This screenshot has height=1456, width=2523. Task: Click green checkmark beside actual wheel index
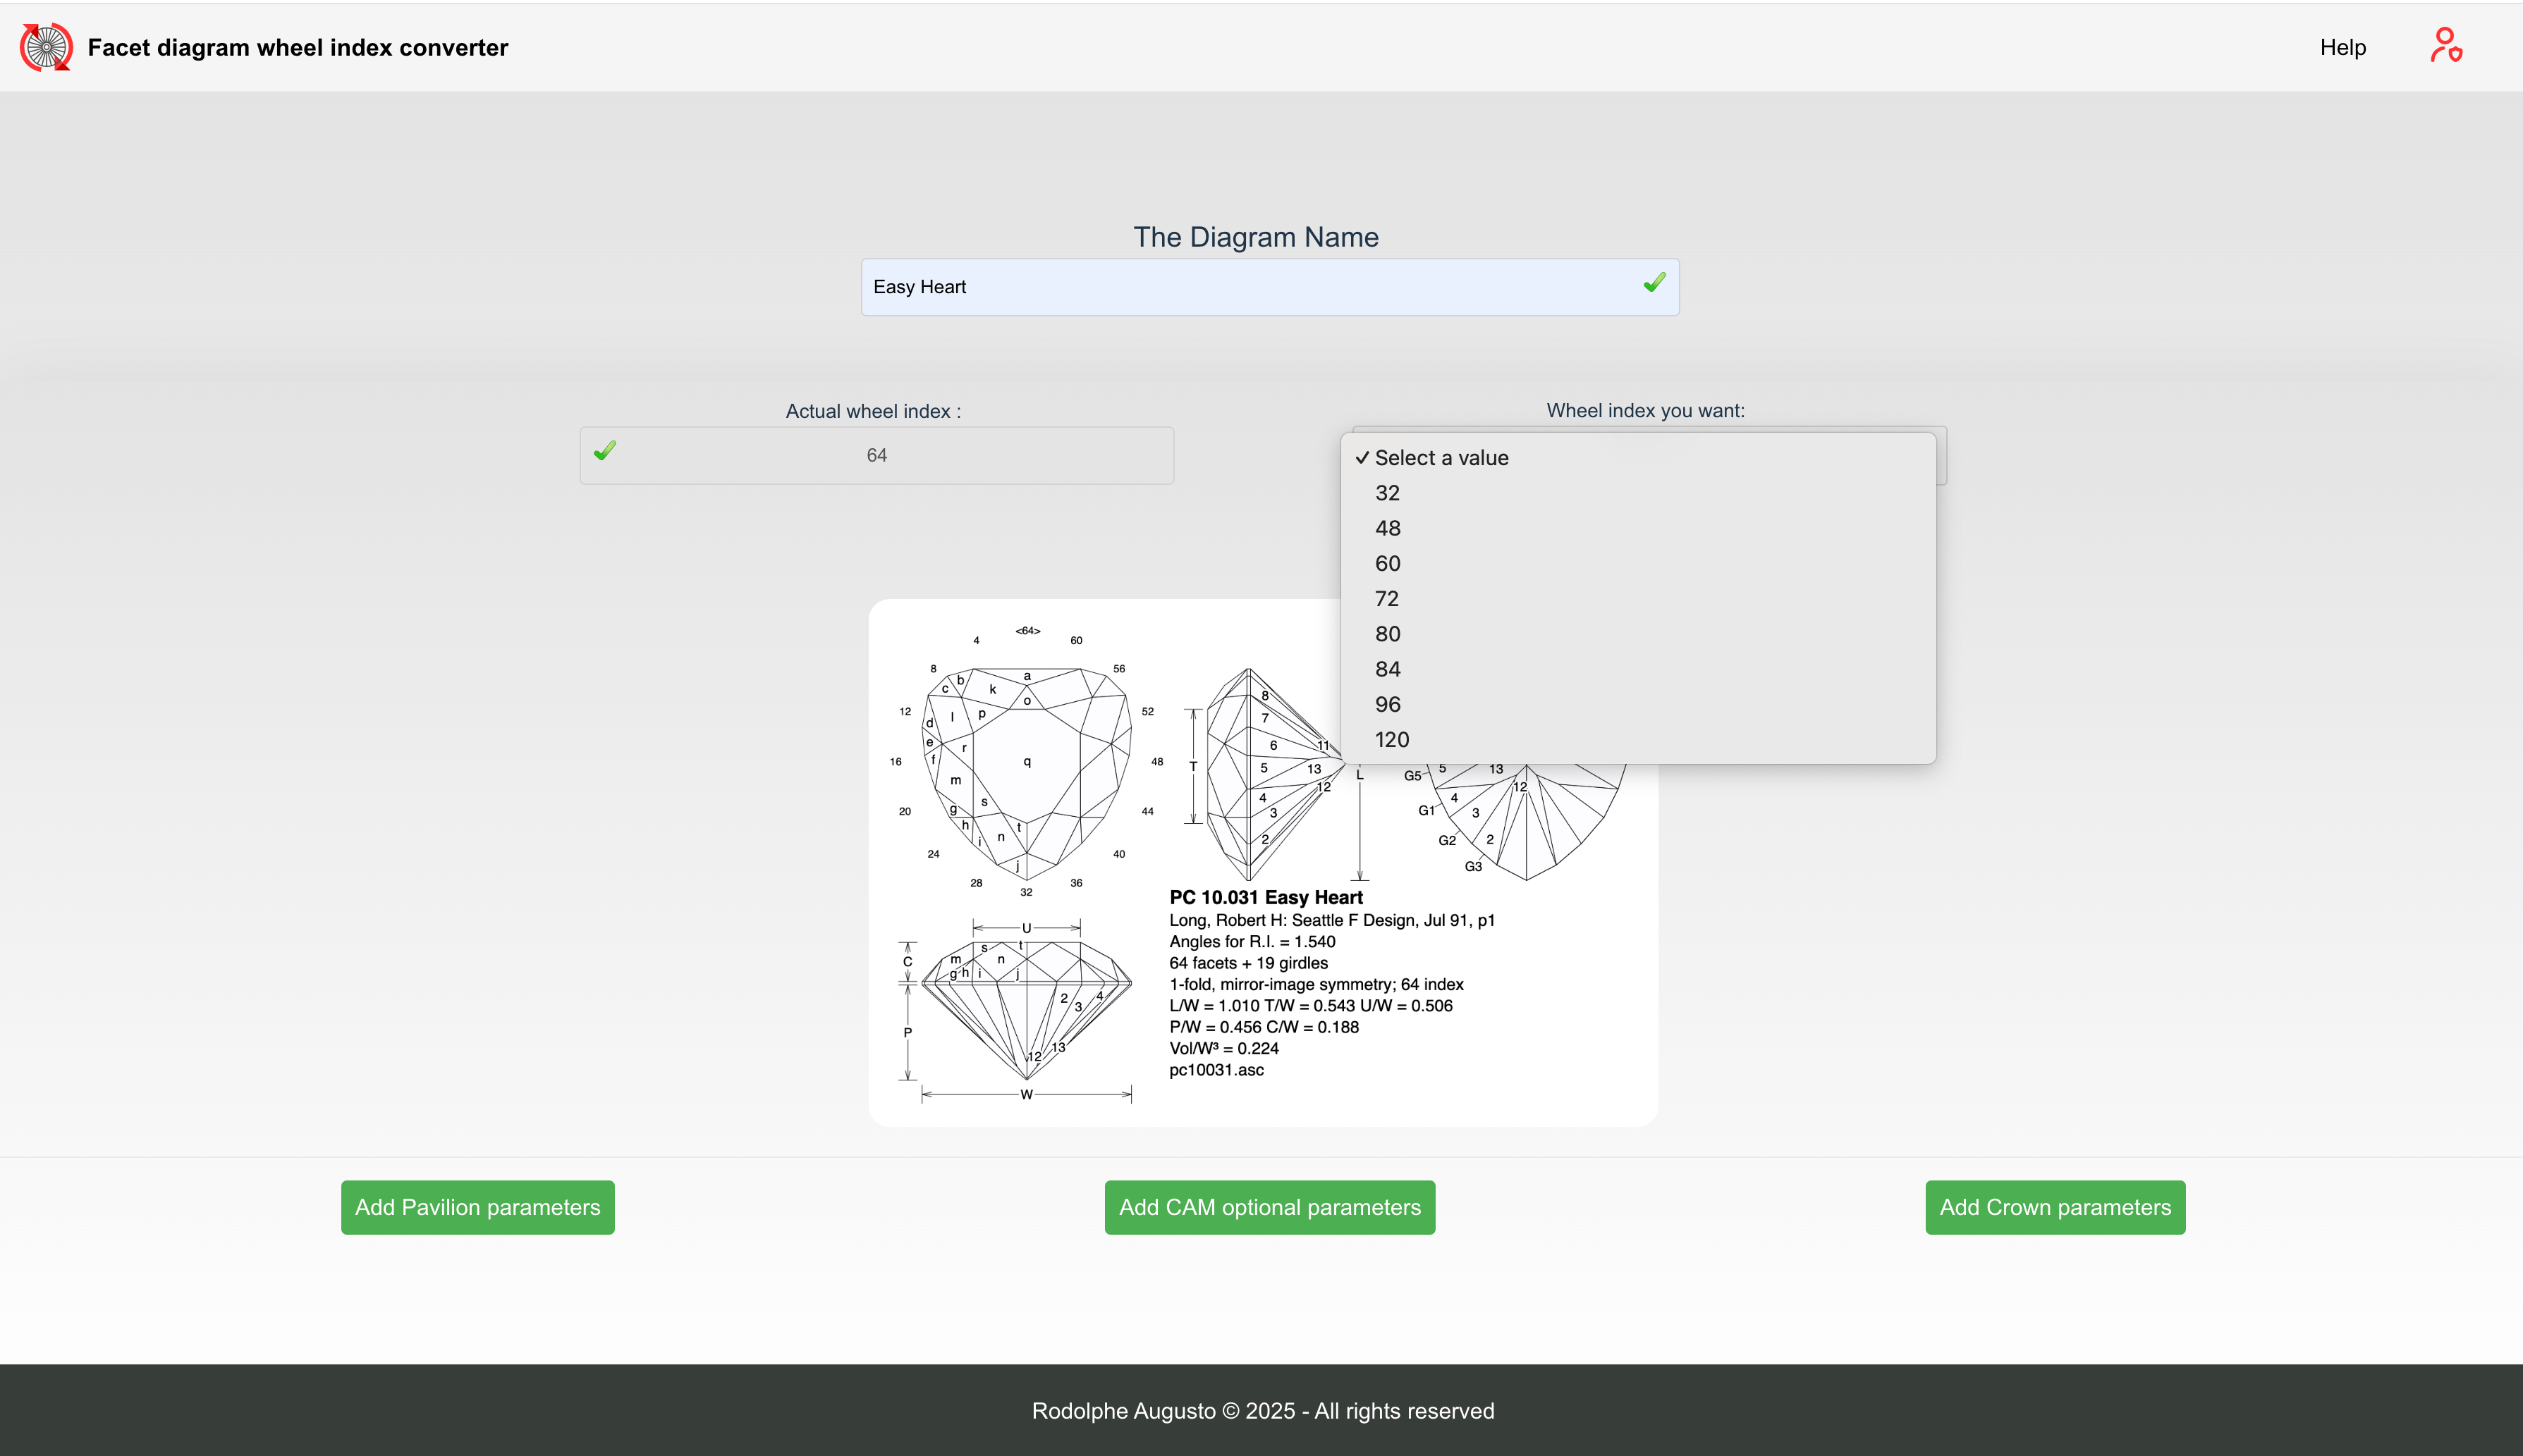(x=604, y=452)
